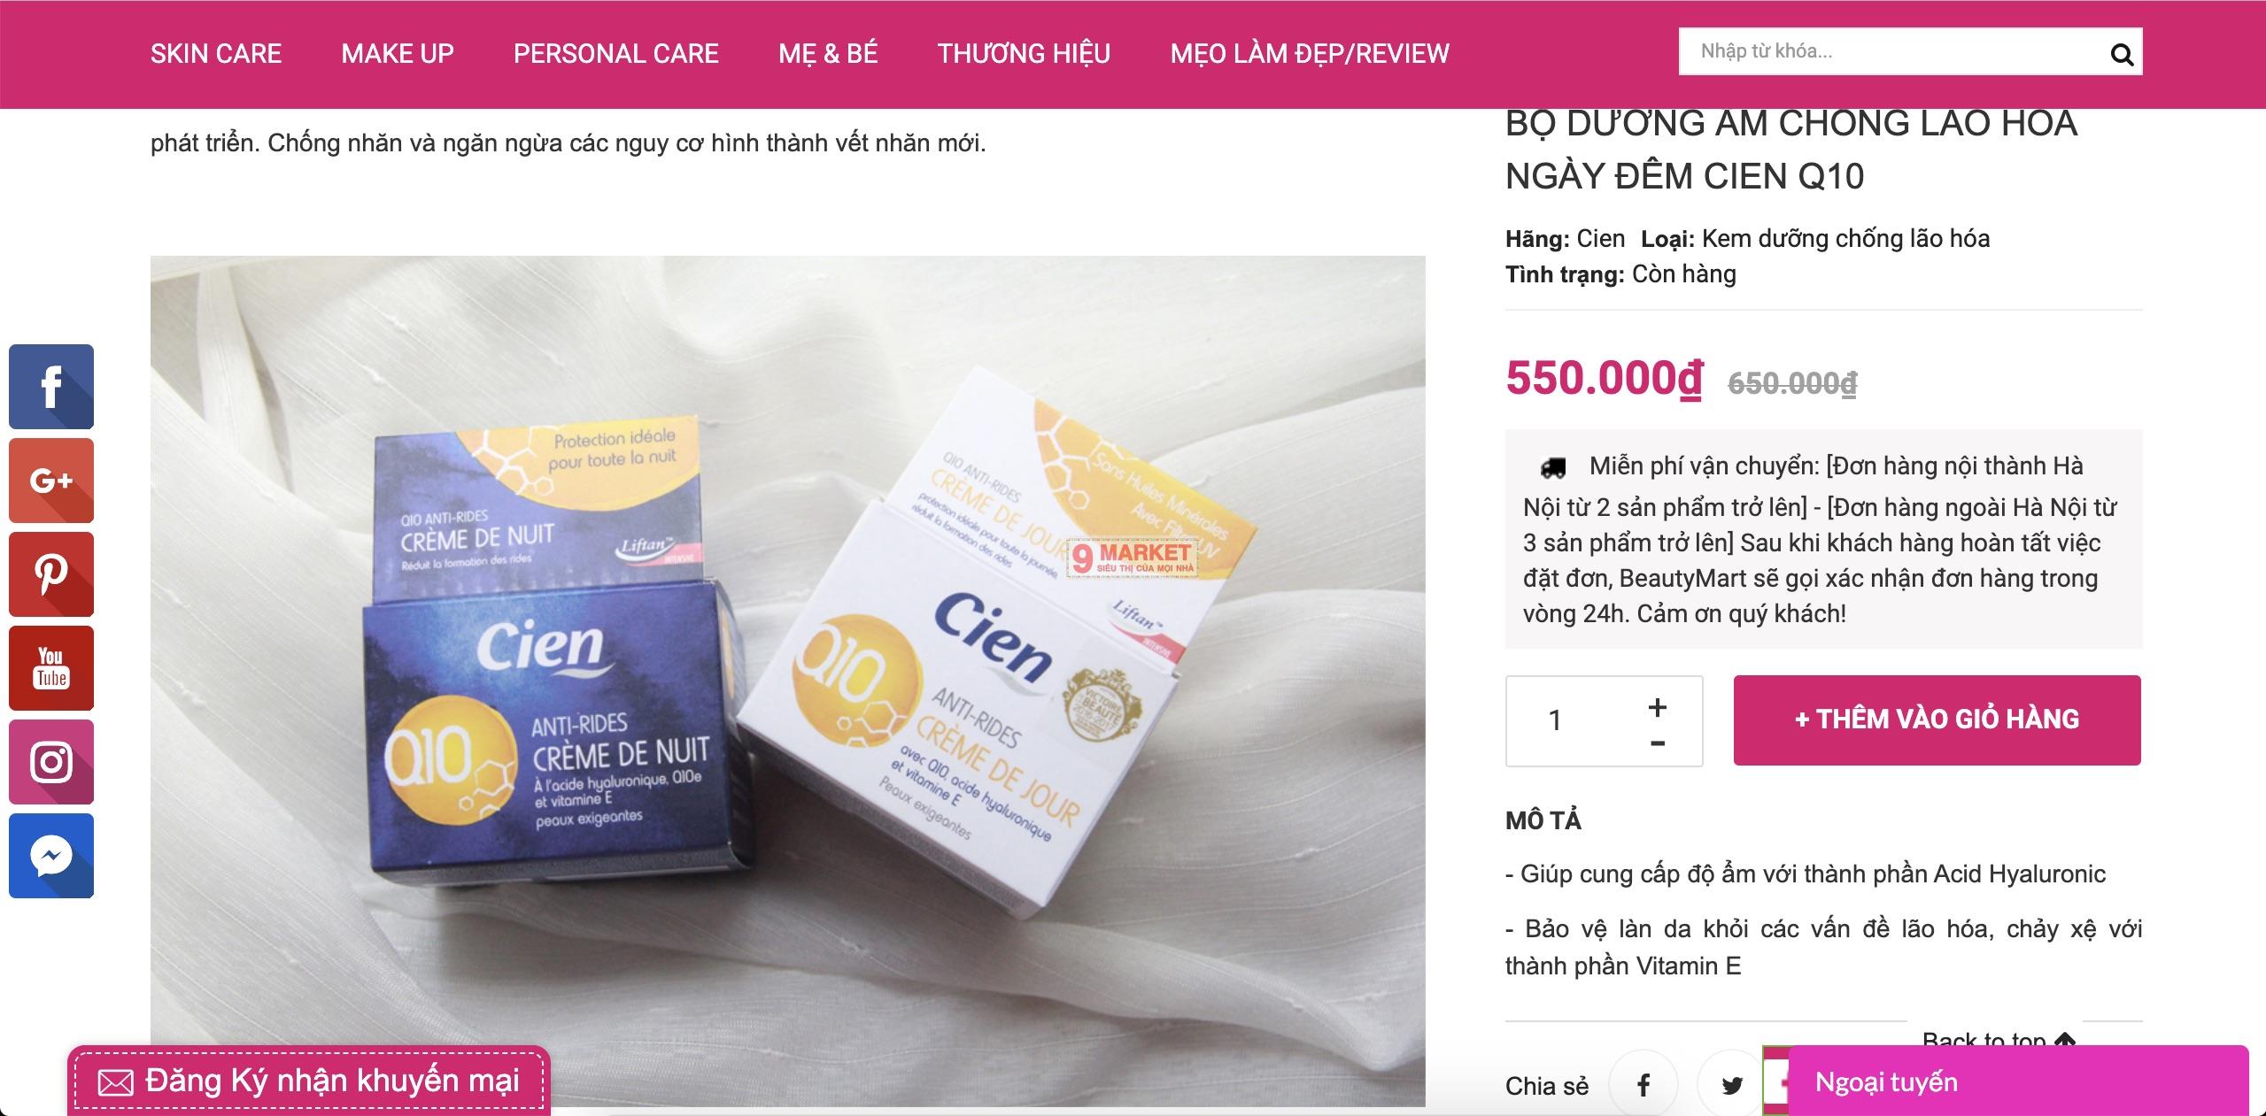The height and width of the screenshot is (1116, 2266).
Task: Click Đăng Ký nhận khuyến mại button
Action: click(x=309, y=1081)
